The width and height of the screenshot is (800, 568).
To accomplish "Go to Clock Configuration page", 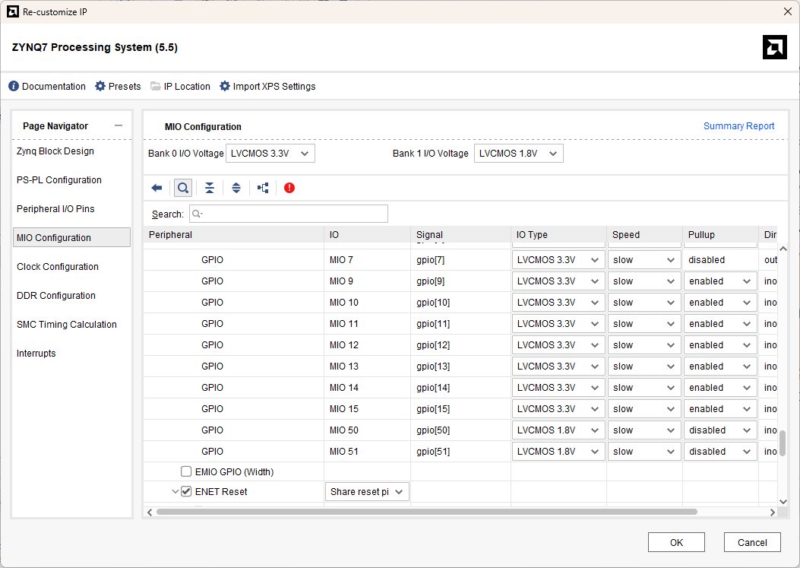I will point(58,267).
